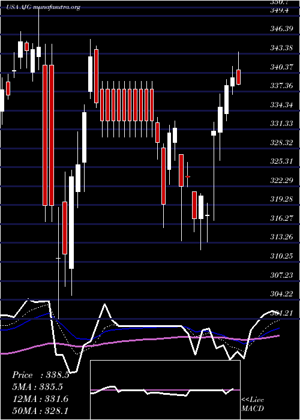The width and height of the screenshot is (300, 420).
Task: Click the small red doji candle near 323
Action: 188,176
